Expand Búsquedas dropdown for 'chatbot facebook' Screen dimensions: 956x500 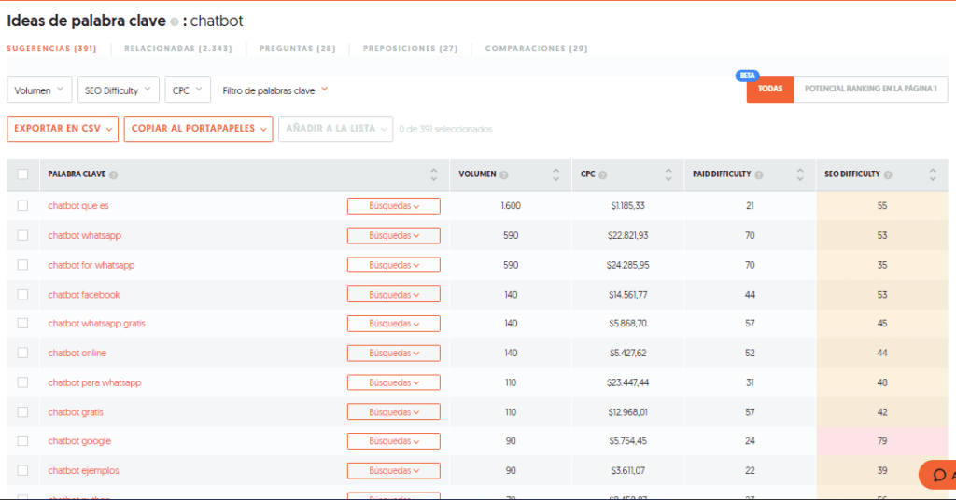coord(394,294)
